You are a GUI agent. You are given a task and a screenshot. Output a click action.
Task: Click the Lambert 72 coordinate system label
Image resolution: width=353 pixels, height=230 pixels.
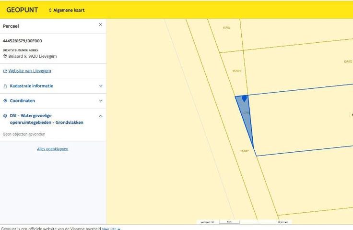(206, 222)
